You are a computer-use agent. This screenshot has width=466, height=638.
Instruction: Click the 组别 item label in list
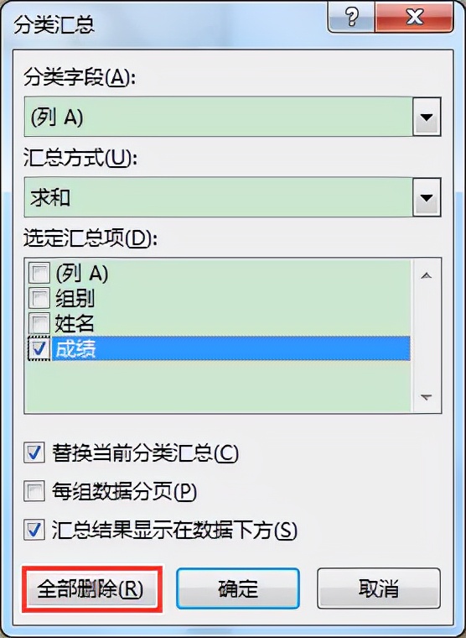click(75, 299)
